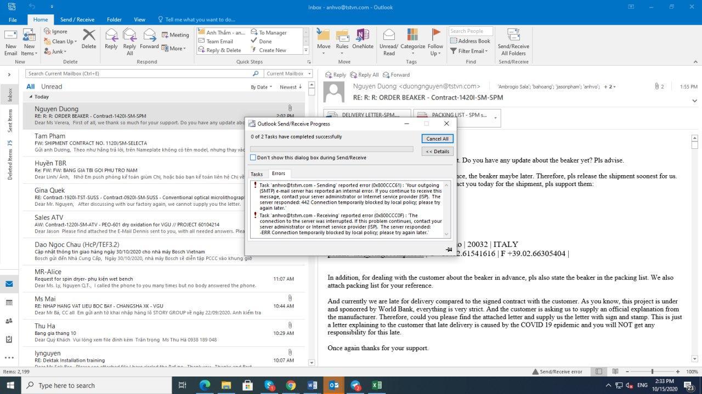Open the Address Book
Screen dimensions: 702x394
470,41
